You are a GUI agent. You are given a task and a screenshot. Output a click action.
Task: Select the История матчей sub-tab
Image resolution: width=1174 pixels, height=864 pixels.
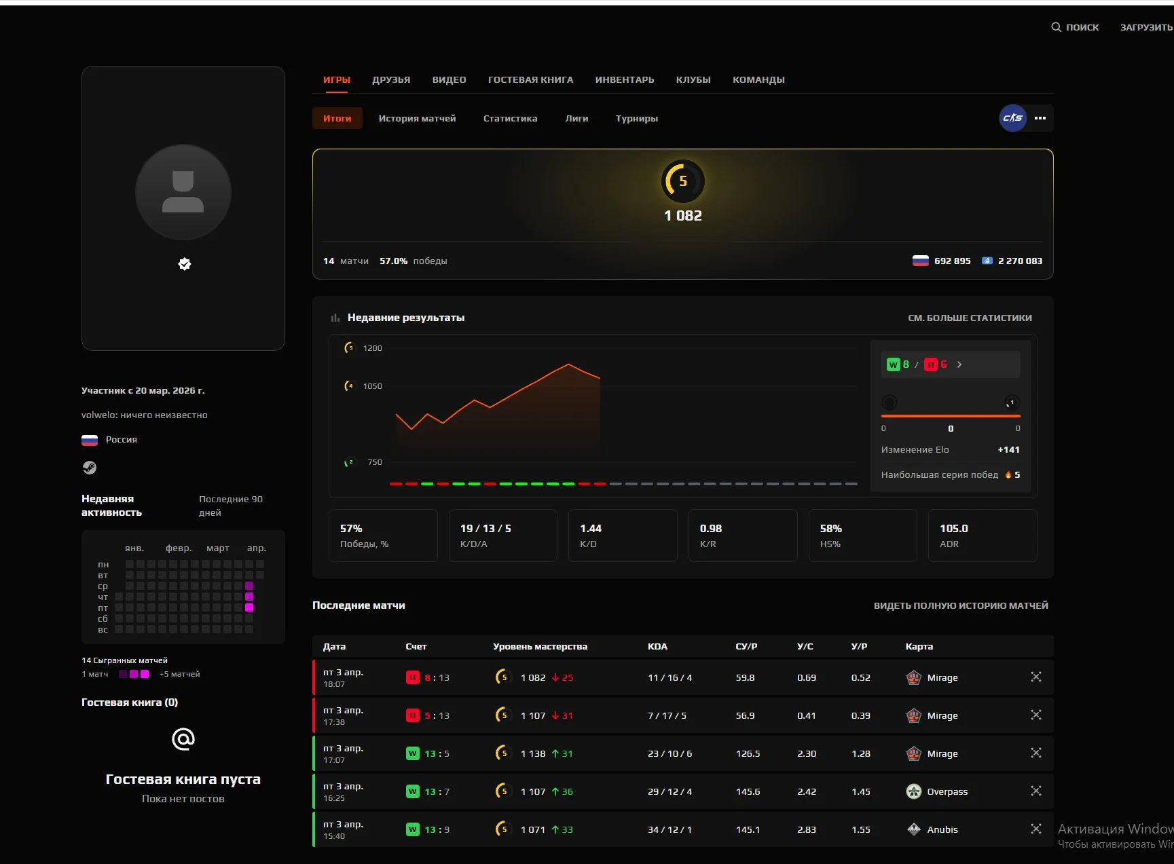tap(417, 118)
